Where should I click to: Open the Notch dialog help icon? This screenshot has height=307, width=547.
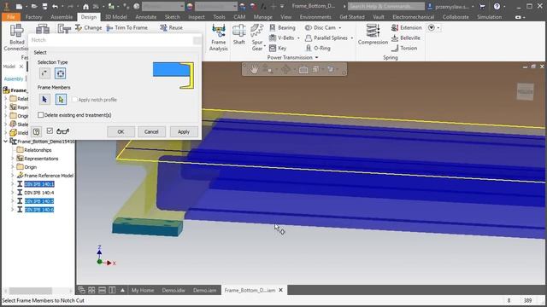click(36, 131)
